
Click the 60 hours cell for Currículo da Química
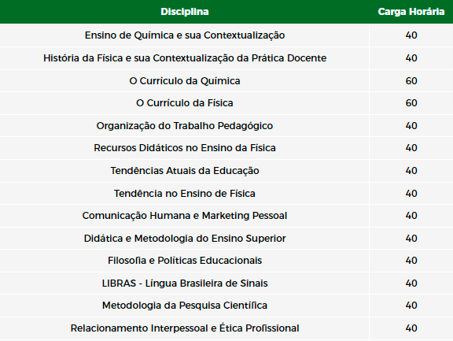coord(411,80)
